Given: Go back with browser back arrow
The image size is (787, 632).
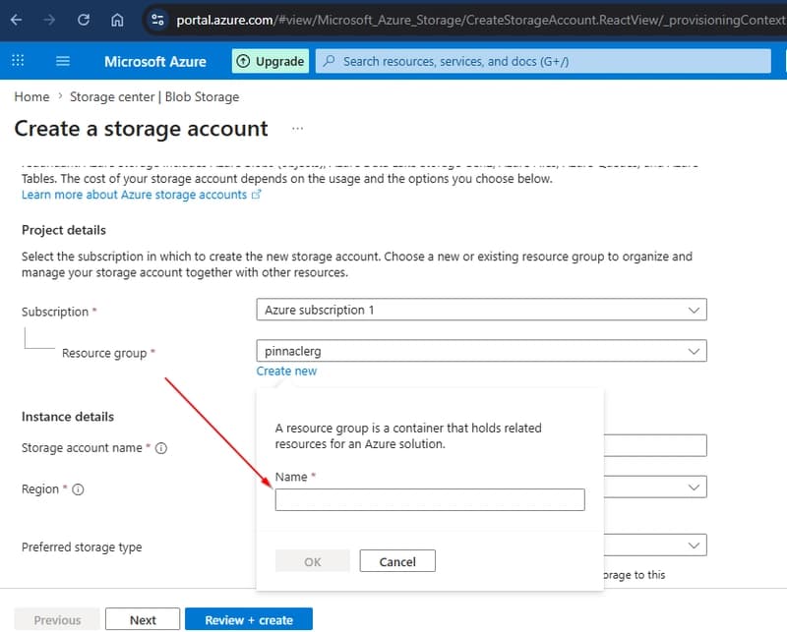Looking at the screenshot, I should (16, 20).
